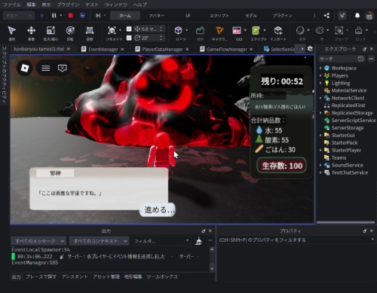Open the all-messages filter dropdown

[x=38, y=241]
